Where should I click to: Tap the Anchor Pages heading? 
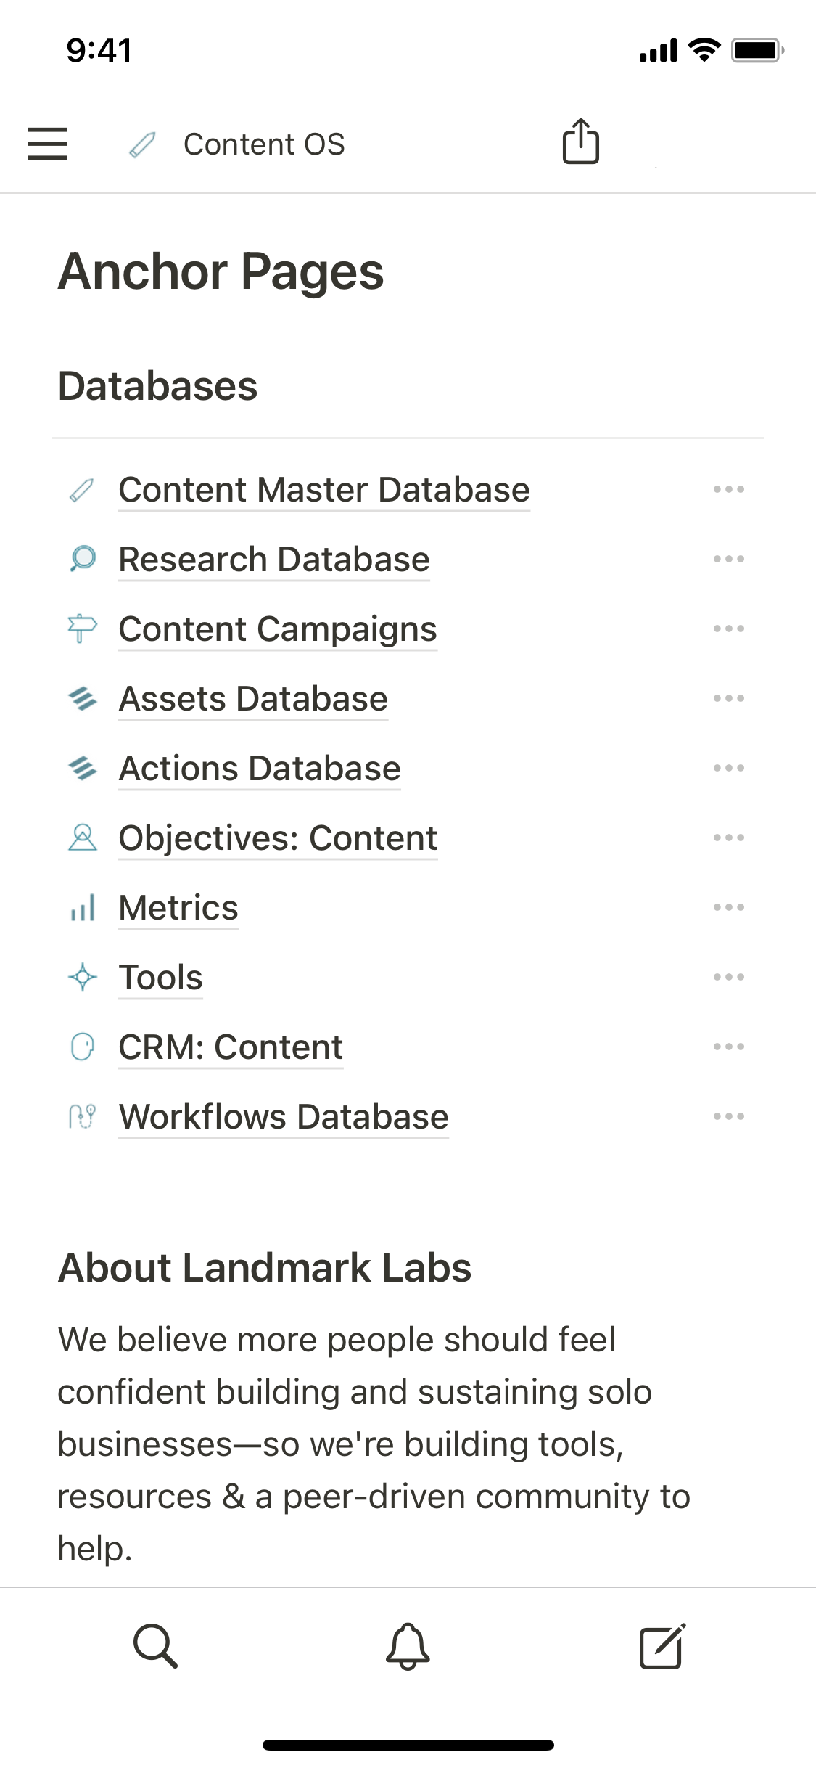tap(221, 271)
